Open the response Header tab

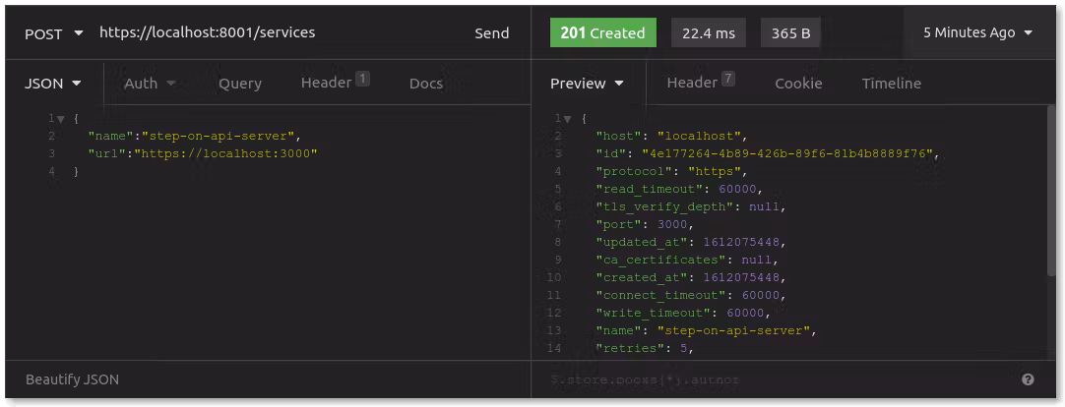(700, 83)
